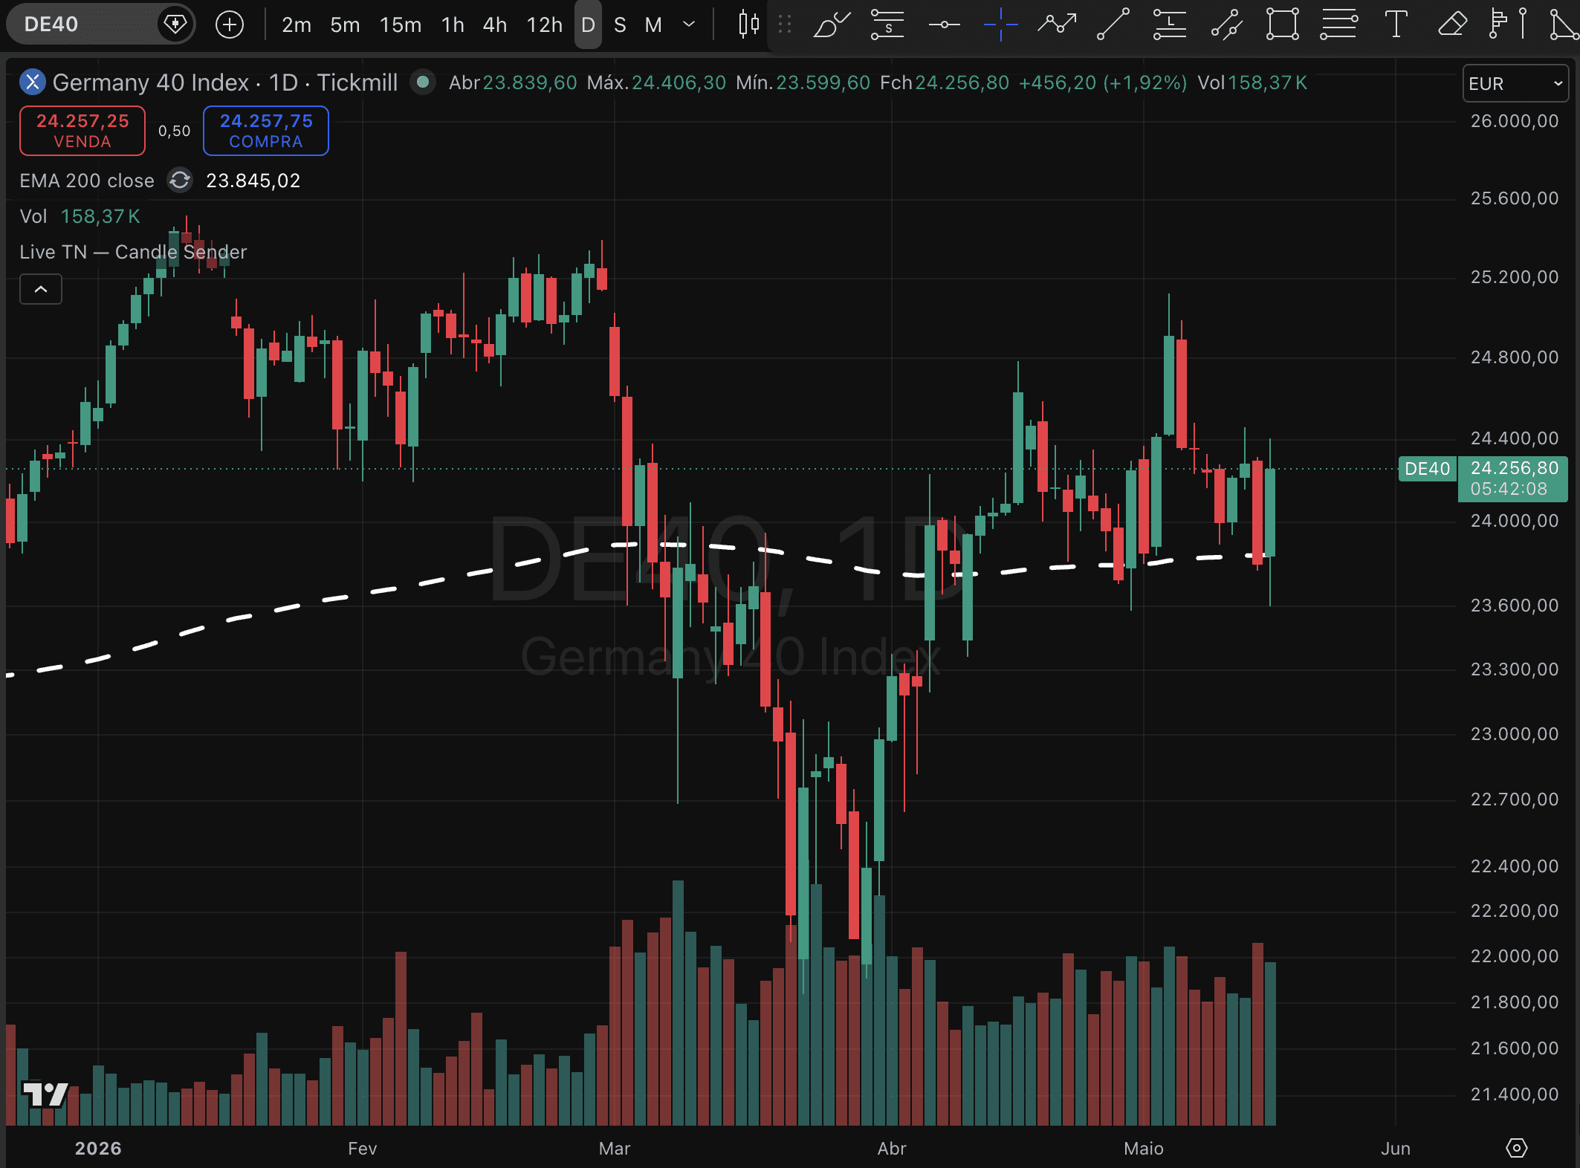This screenshot has width=1580, height=1168.
Task: Select the weekly S timeframe
Action: 620,25
